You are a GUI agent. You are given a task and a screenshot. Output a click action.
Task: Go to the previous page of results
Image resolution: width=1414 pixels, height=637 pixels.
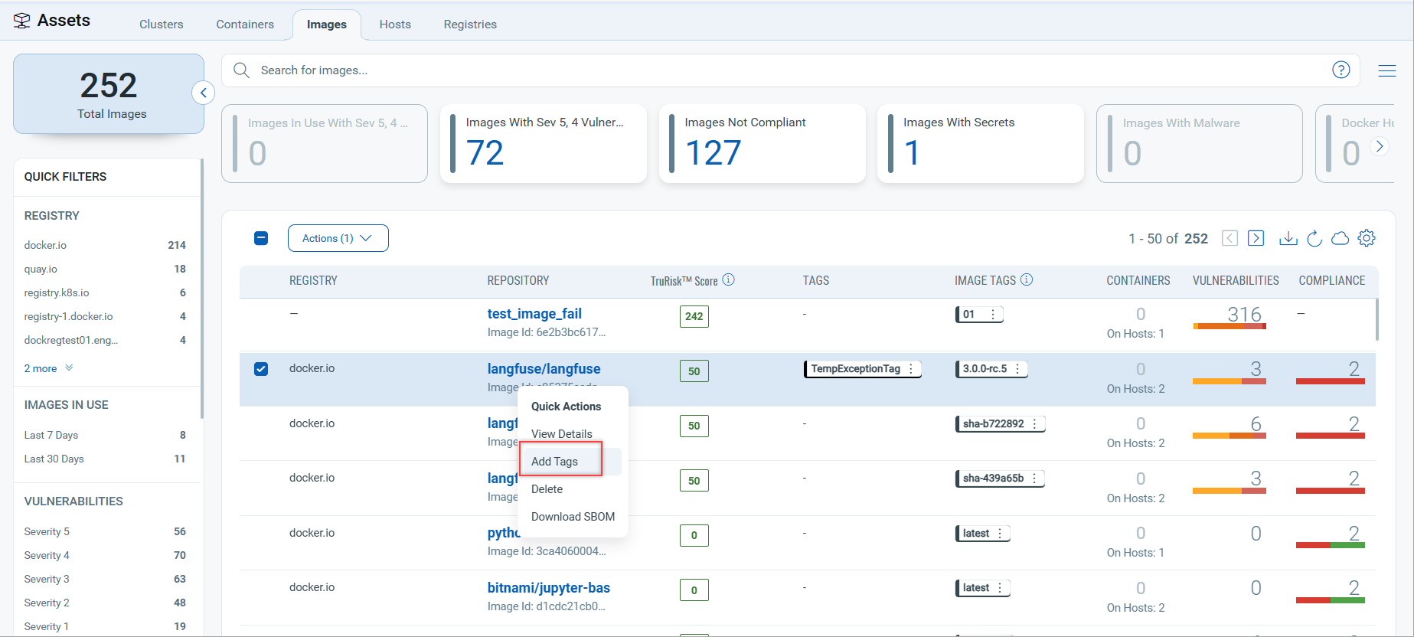1229,238
